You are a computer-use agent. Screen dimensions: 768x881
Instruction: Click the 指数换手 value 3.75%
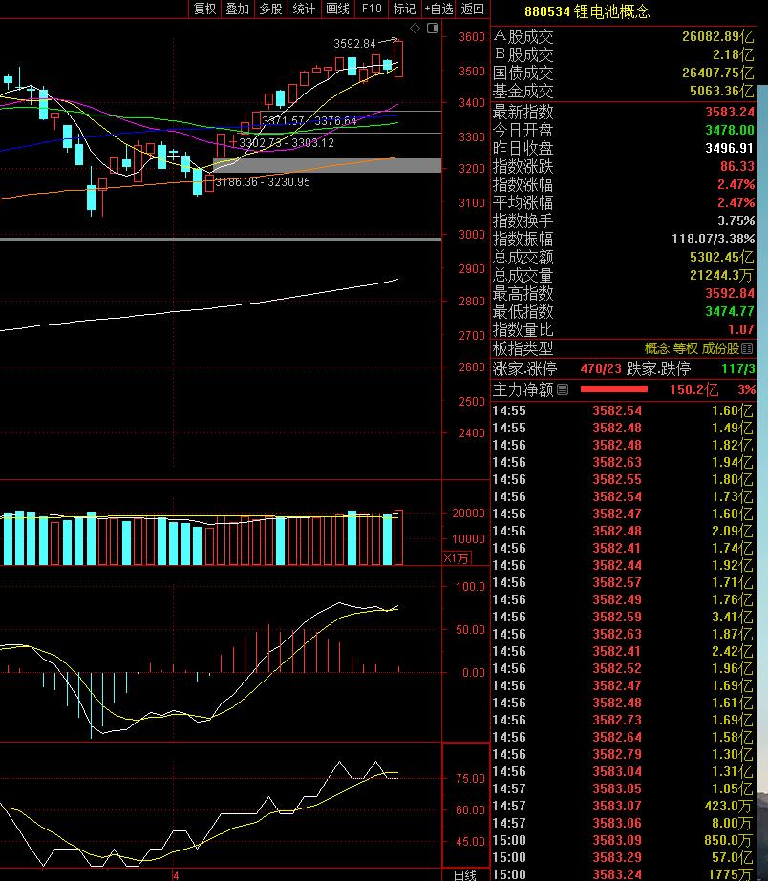point(736,220)
